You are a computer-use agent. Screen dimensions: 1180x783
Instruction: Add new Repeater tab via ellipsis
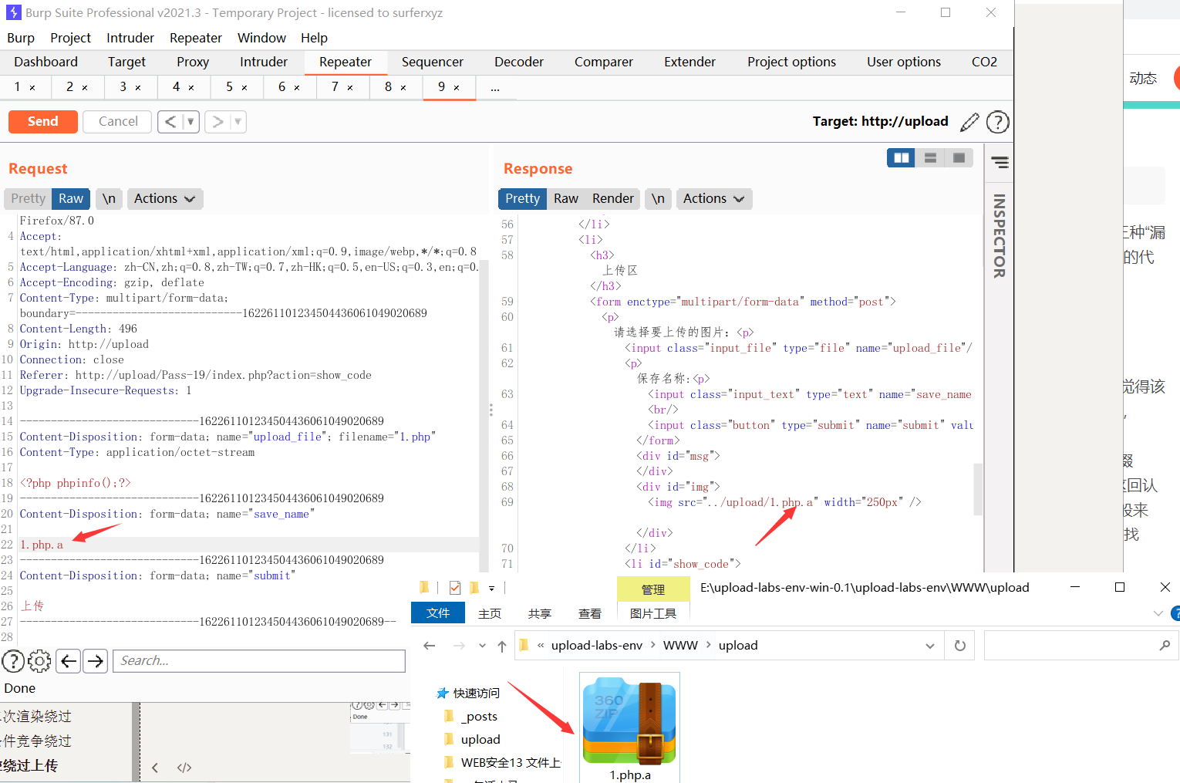(x=495, y=88)
